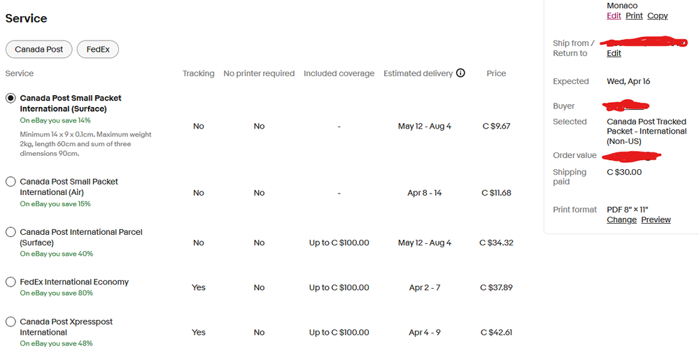Viewport: 699px width, 353px height.
Task: Click the Price column header
Action: 496,73
